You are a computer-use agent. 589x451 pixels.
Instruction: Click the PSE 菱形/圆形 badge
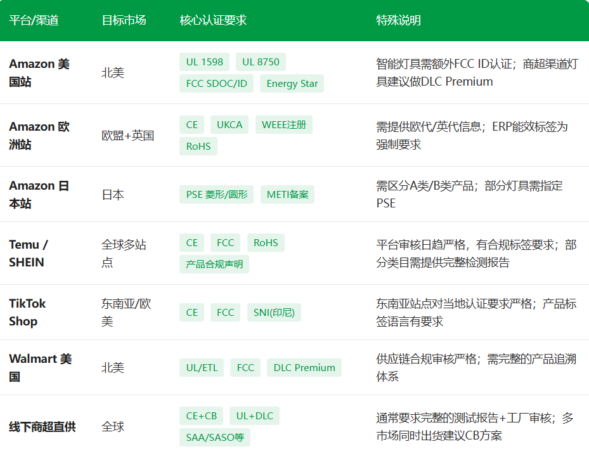tap(216, 195)
